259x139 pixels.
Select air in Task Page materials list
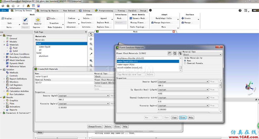pos(40,50)
